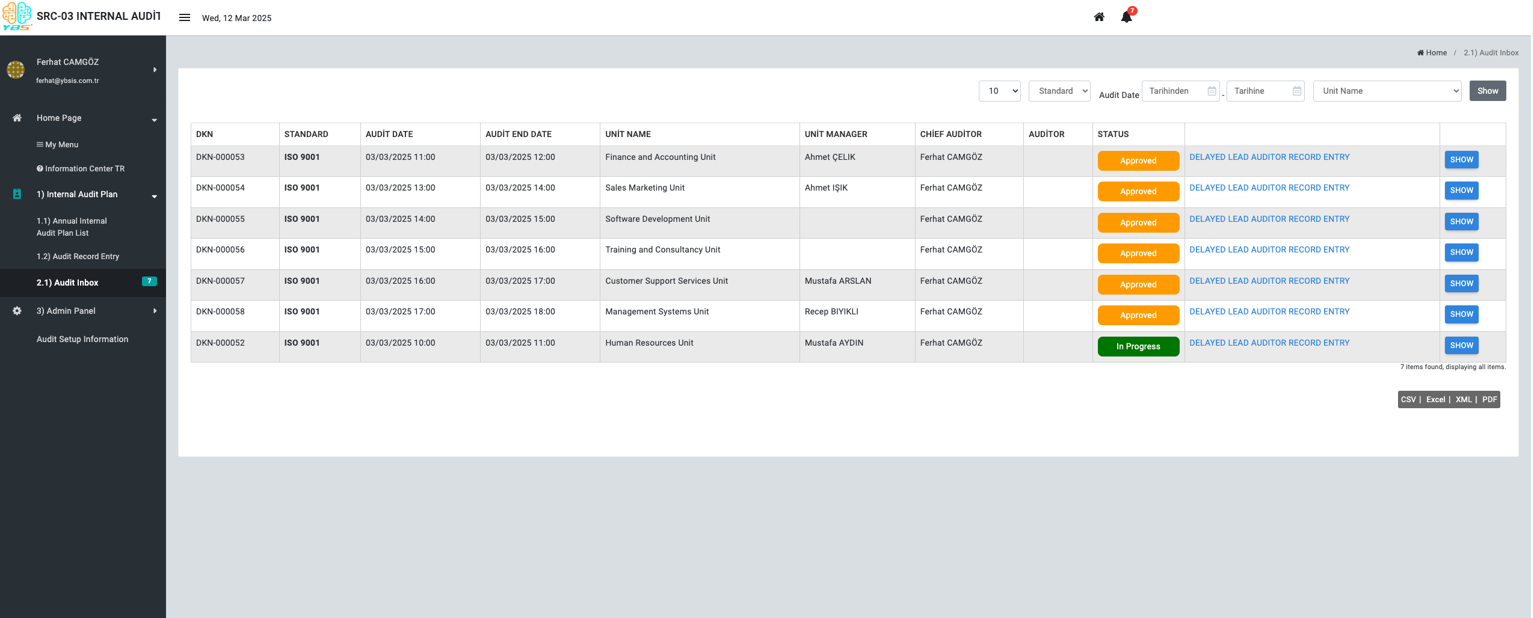Open calendar picker for Tarihine date

coord(1296,91)
